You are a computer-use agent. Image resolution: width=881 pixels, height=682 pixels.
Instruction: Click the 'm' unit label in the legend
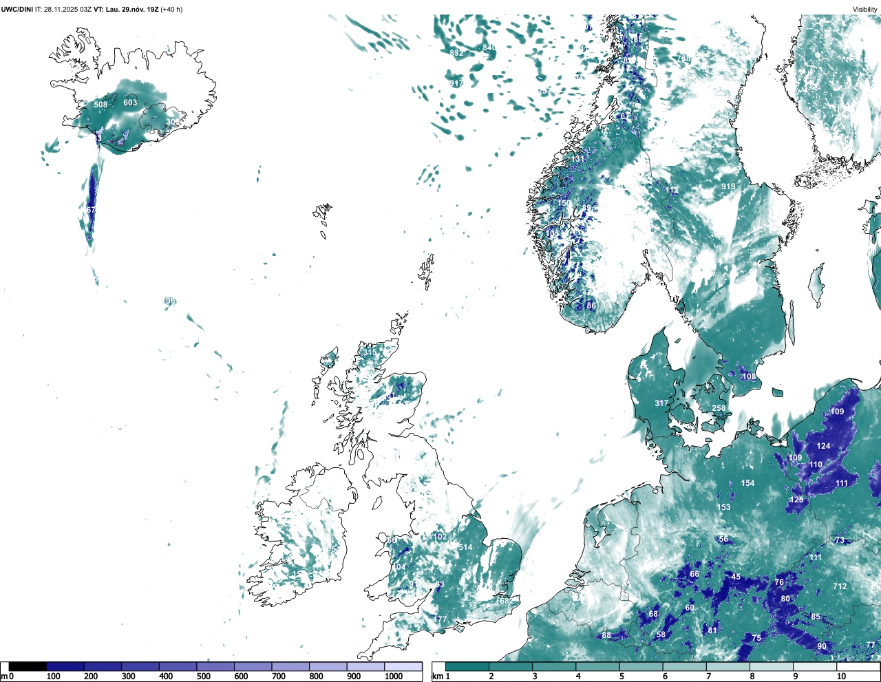4,676
